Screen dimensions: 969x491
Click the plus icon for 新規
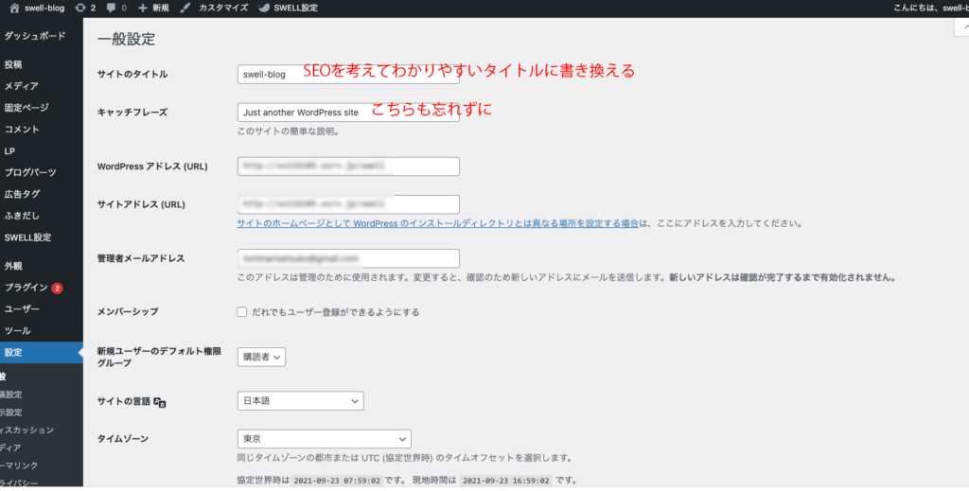(143, 9)
